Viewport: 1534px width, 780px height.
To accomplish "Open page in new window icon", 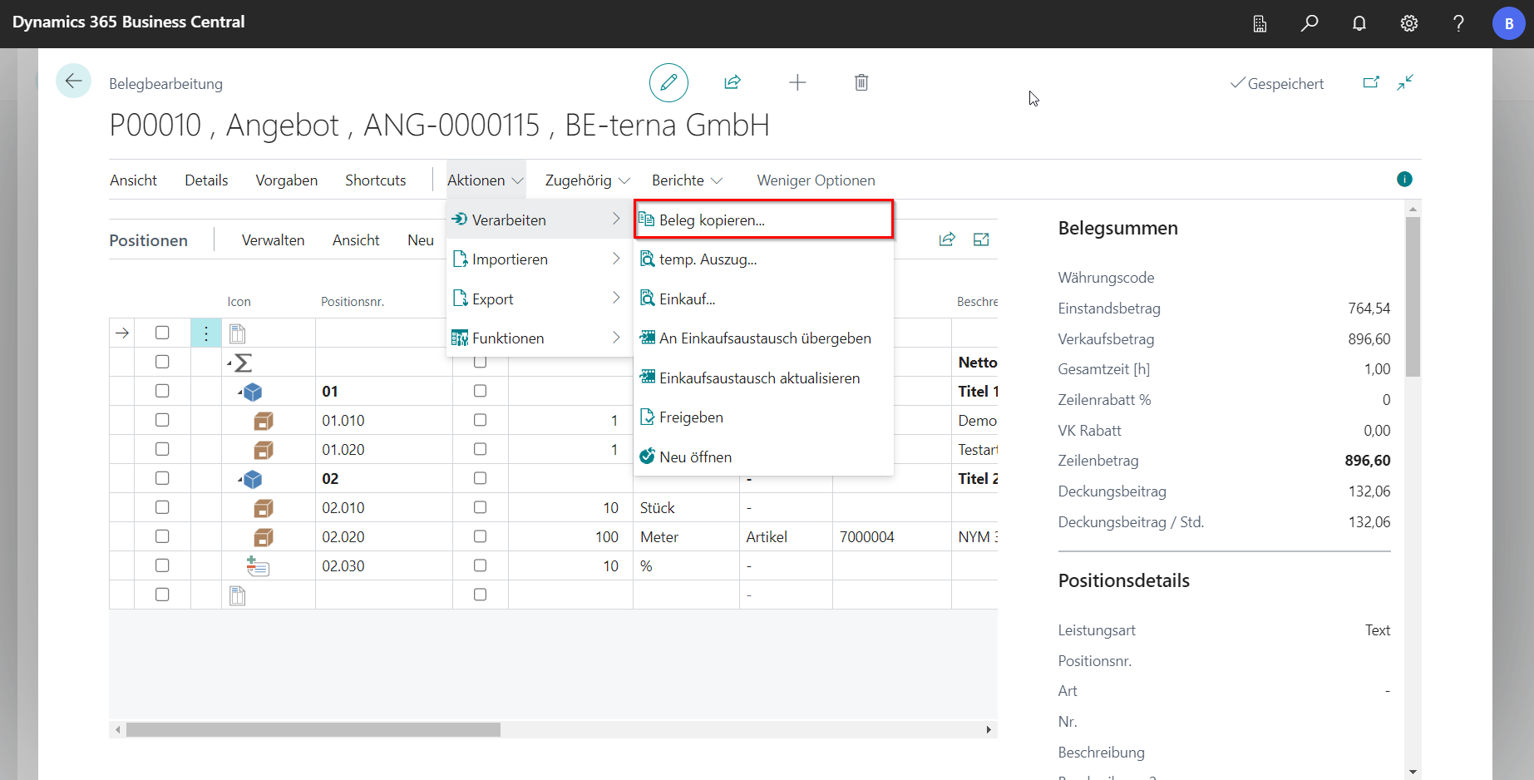I will 1371,82.
